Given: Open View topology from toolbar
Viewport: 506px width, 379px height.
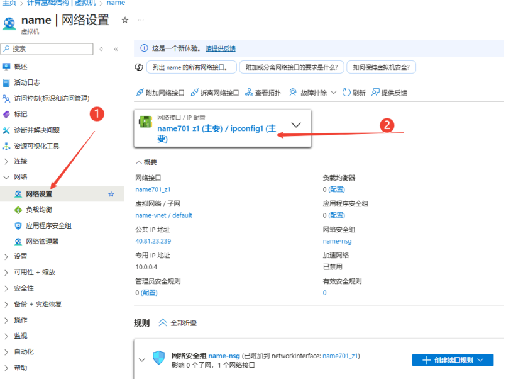Looking at the screenshot, I should [250, 93].
